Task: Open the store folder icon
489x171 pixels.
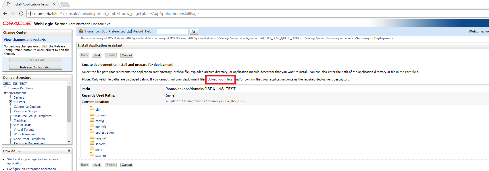Action: point(92,149)
